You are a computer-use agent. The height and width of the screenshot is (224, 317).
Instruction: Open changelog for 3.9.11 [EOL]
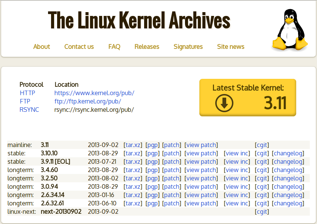[288, 161]
